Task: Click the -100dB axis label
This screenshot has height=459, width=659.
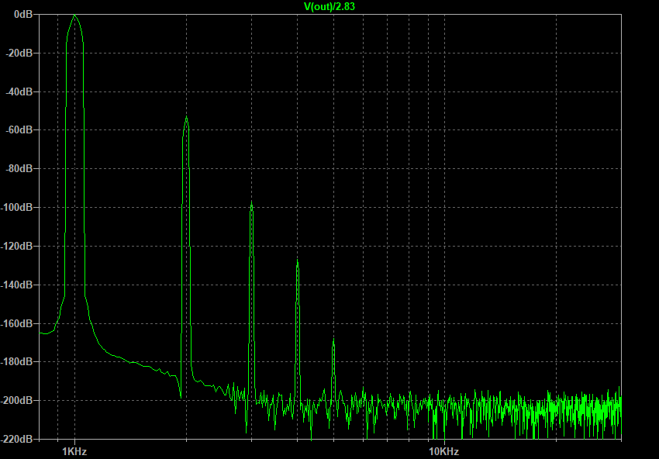Action: [x=16, y=207]
